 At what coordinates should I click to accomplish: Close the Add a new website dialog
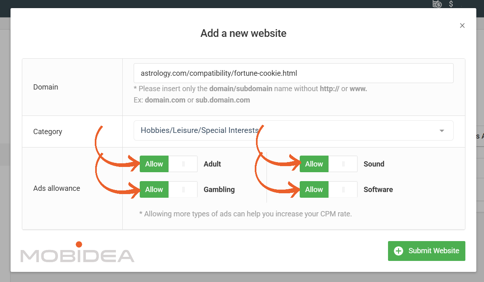click(x=462, y=26)
